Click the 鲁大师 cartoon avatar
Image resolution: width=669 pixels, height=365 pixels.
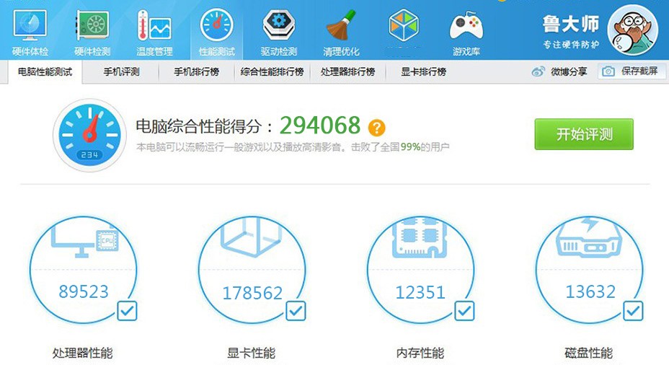click(633, 30)
